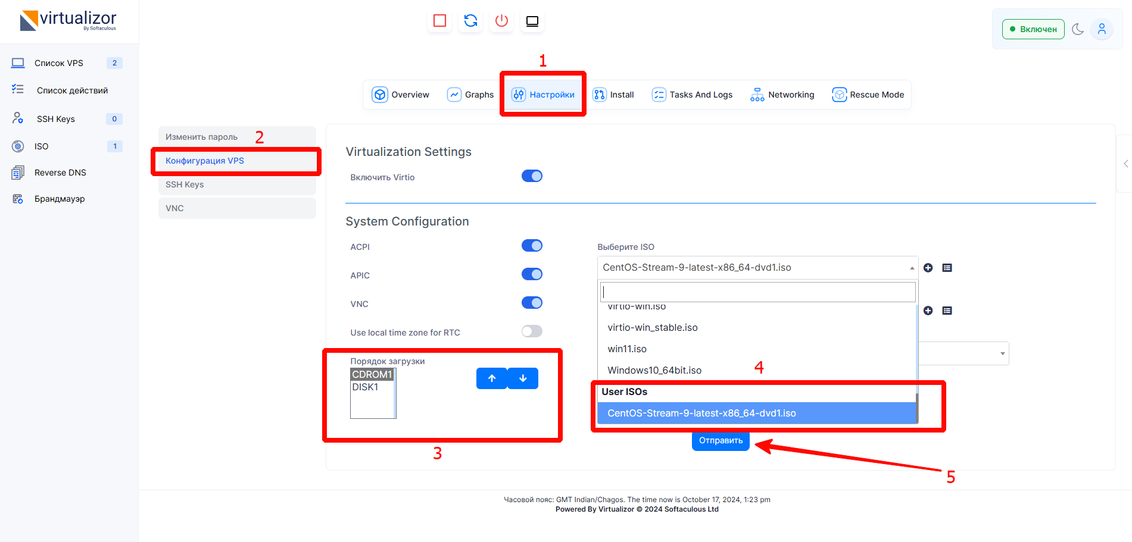Select Конфигурация VPS in the settings menu
This screenshot has width=1132, height=542.
(237, 161)
